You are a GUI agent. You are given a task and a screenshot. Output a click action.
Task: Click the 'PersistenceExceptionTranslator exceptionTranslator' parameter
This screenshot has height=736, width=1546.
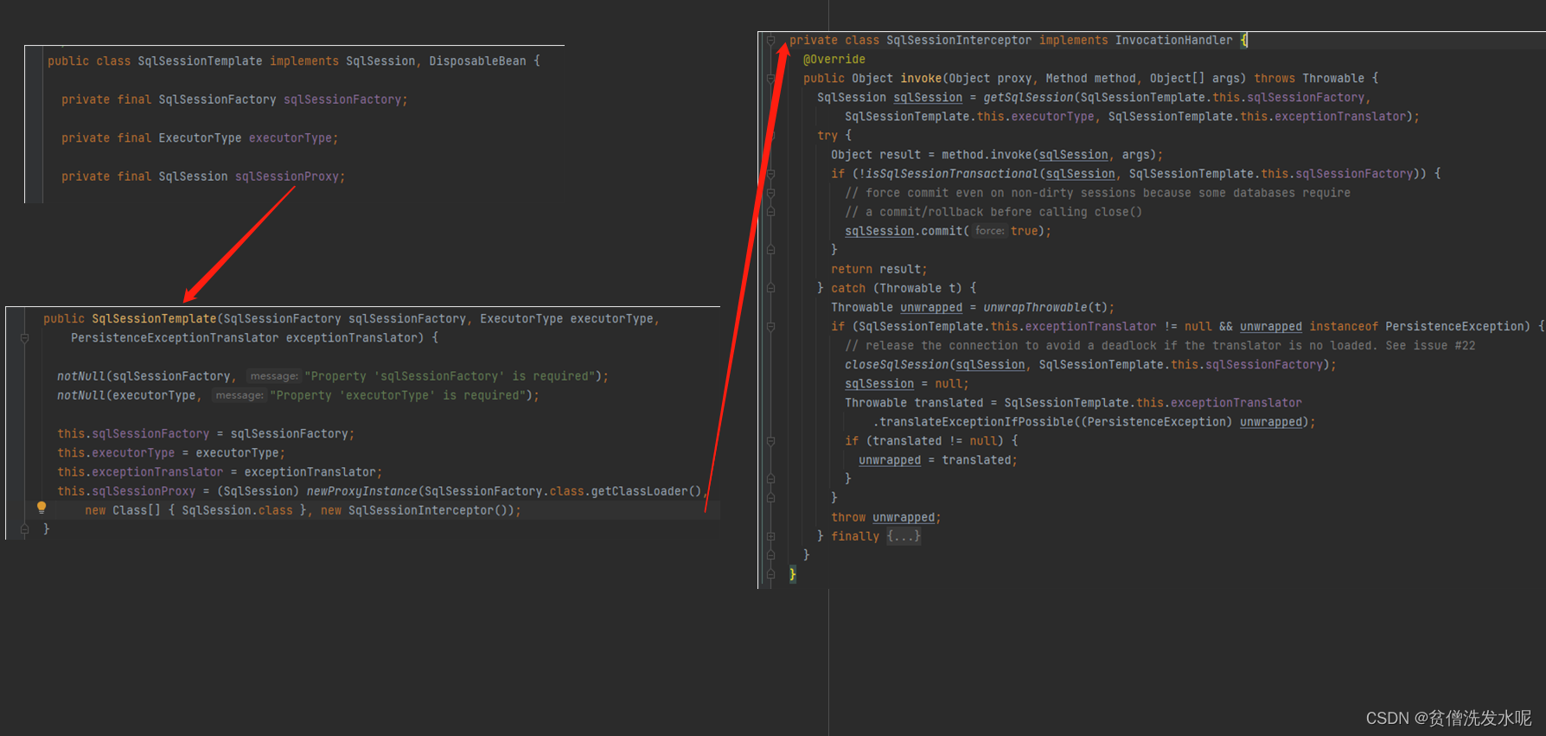pyautogui.click(x=244, y=338)
